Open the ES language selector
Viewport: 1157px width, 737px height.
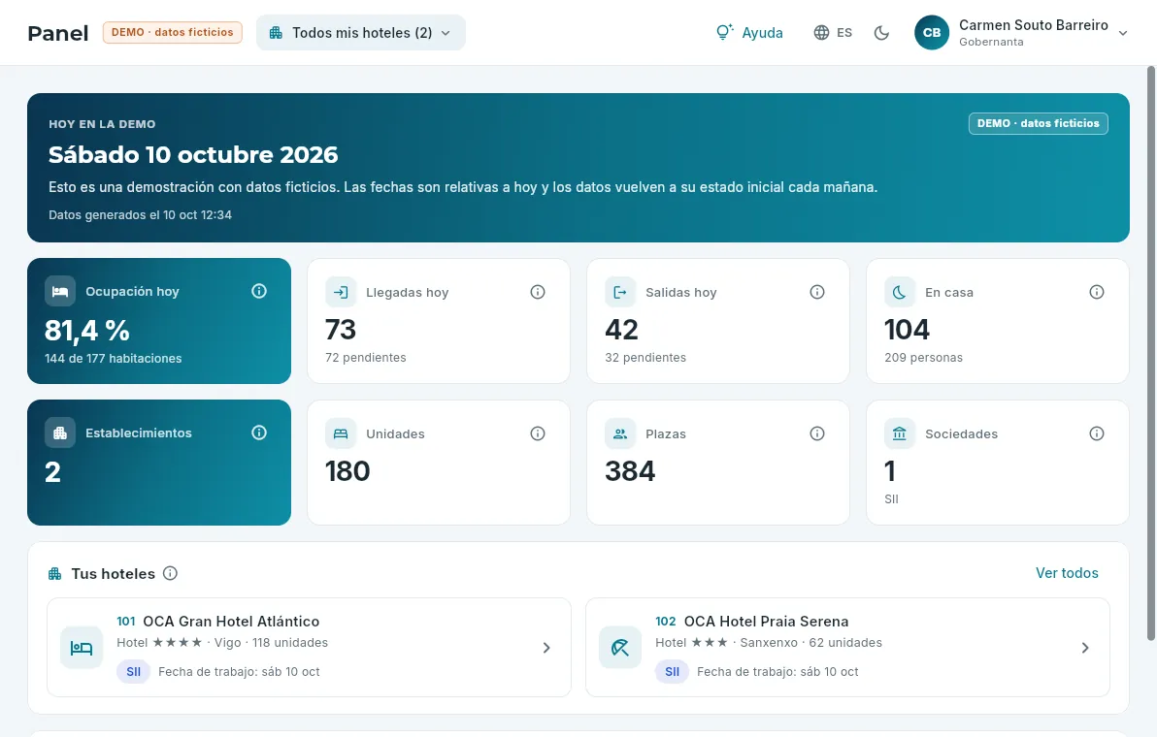click(x=833, y=32)
